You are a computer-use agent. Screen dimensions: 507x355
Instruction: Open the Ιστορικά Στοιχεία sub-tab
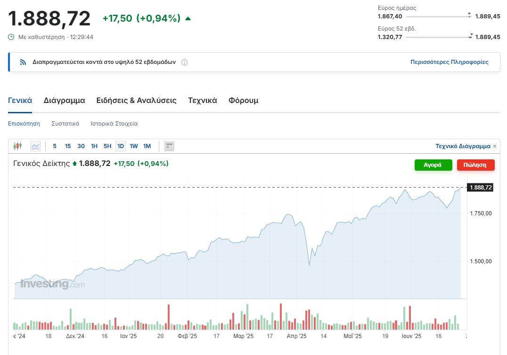click(114, 124)
